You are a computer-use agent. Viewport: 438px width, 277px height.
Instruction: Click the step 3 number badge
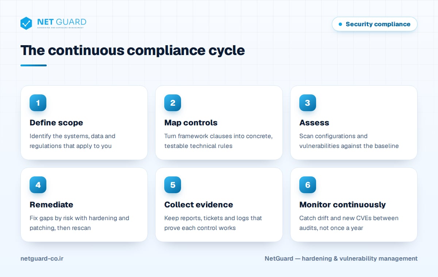click(308, 103)
